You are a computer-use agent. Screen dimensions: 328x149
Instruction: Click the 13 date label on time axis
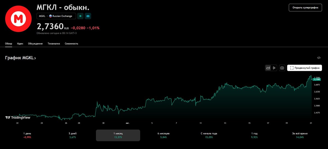coord(225,123)
